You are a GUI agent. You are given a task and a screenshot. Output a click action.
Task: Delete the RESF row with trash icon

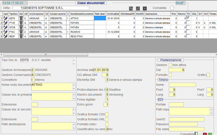[21, 36]
